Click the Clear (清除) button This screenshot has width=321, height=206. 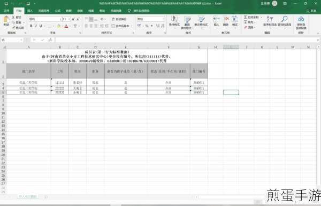249,27
